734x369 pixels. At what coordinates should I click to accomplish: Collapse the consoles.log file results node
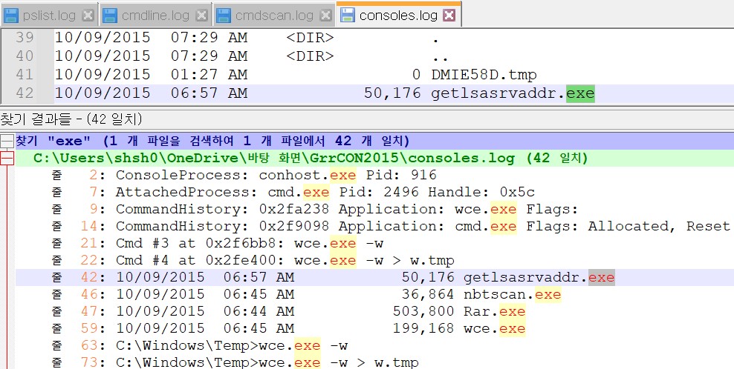tap(7, 159)
